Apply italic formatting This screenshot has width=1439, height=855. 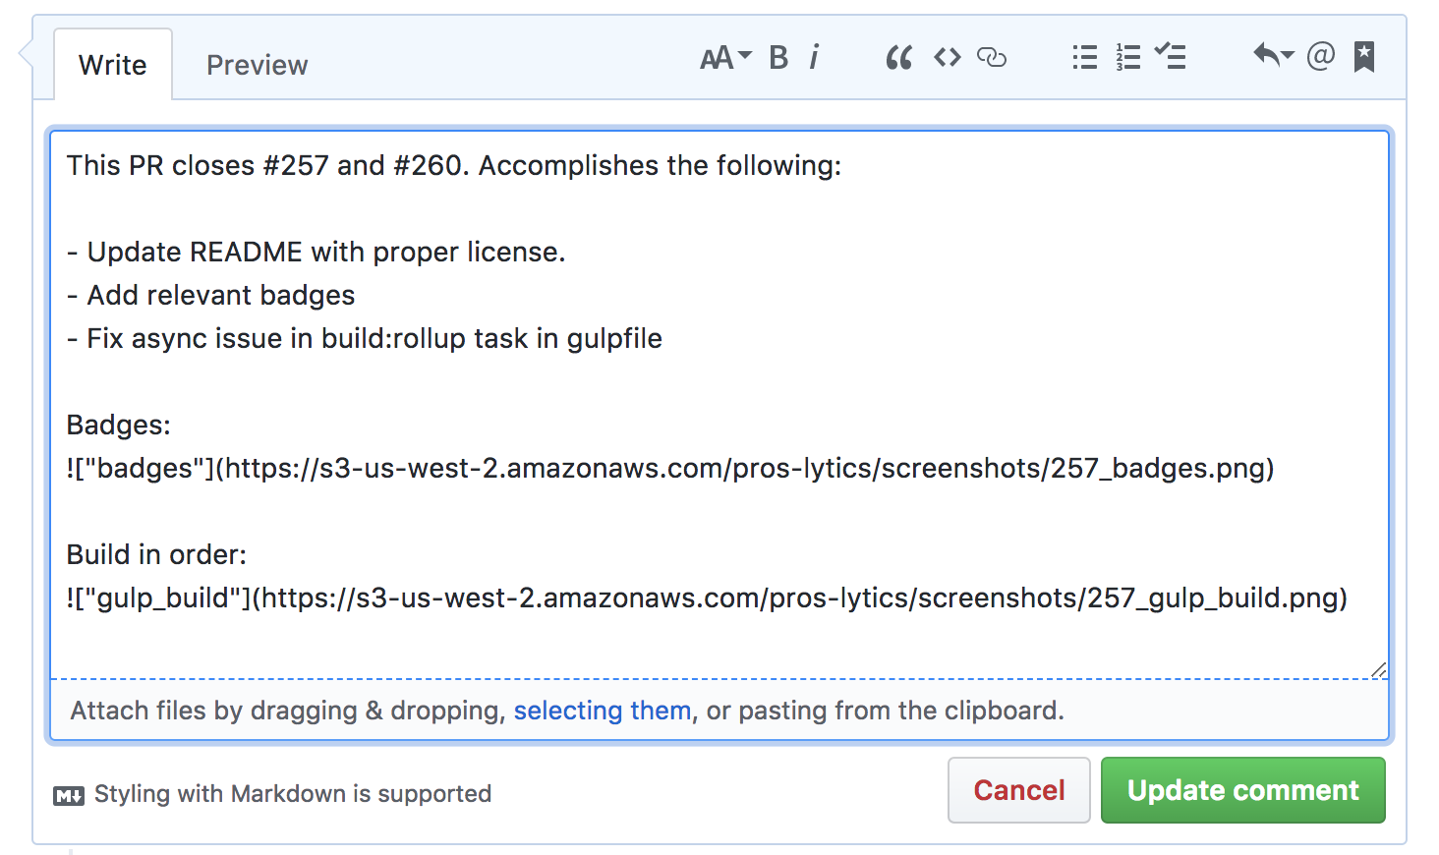click(814, 58)
